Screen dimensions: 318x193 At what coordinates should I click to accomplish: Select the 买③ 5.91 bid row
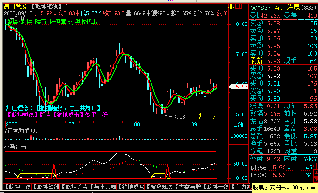(283, 83)
